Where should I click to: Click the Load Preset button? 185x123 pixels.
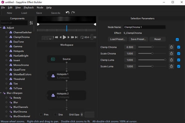[x=117, y=39]
